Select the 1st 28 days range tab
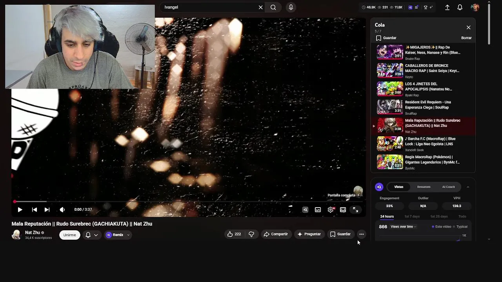This screenshot has height=282, width=502. pos(439,217)
